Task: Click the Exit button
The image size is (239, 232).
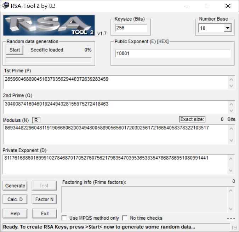Action: [45, 213]
